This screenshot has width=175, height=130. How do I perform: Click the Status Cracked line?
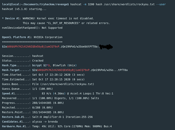[22, 60]
